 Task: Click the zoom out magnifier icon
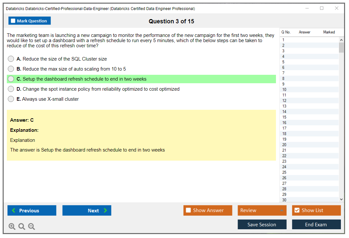(x=31, y=227)
